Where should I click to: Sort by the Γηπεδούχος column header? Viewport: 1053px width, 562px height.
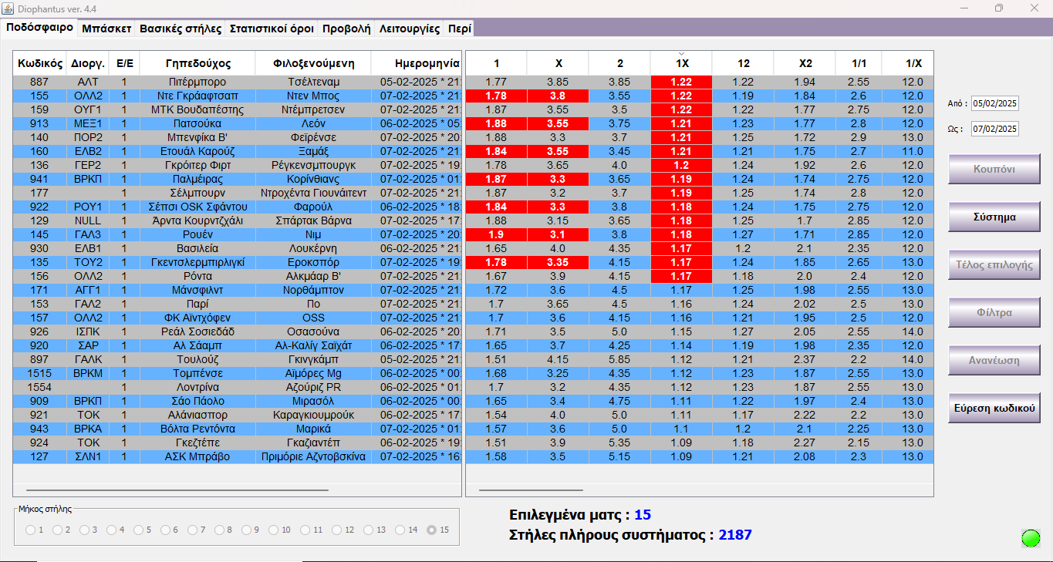197,63
